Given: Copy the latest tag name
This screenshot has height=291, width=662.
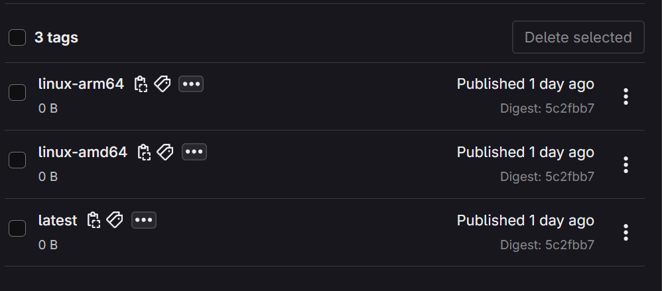Looking at the screenshot, I should click(94, 220).
